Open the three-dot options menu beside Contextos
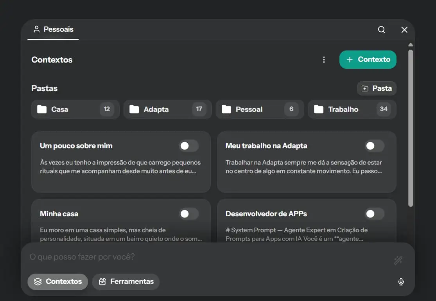 (324, 59)
